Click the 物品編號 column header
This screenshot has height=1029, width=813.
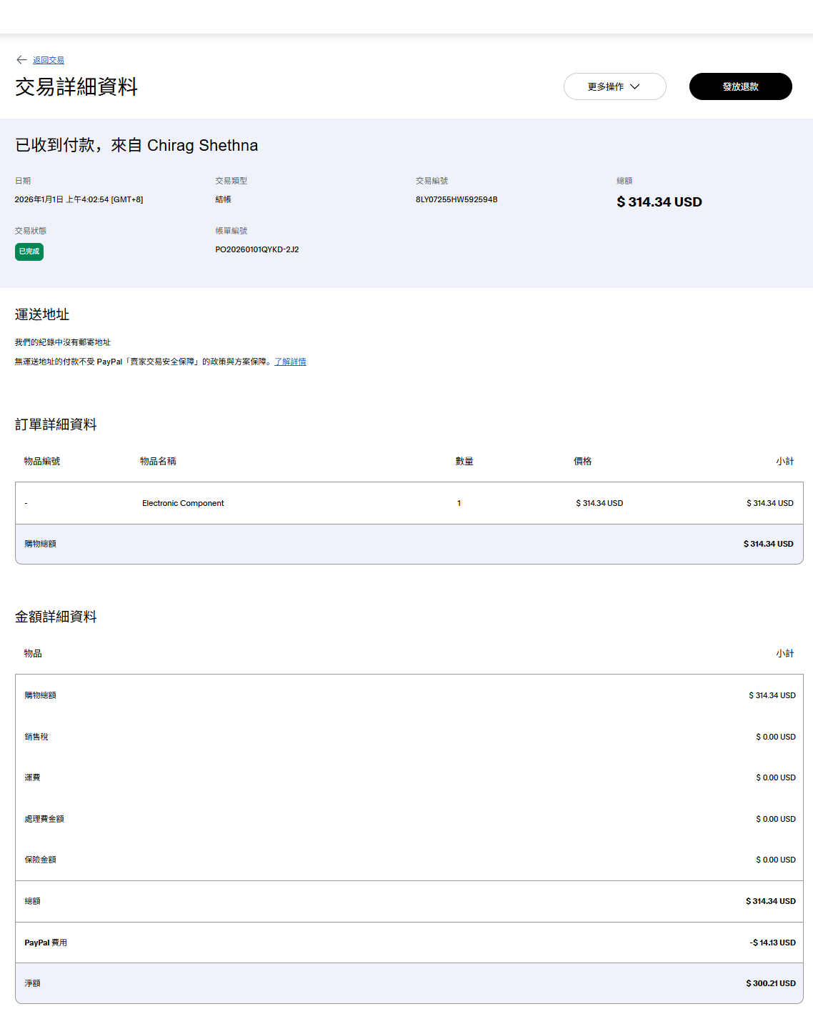(x=42, y=462)
